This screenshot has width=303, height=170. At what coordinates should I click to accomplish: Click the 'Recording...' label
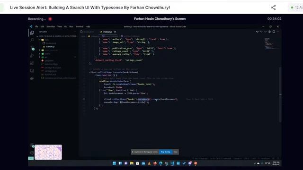point(37,19)
